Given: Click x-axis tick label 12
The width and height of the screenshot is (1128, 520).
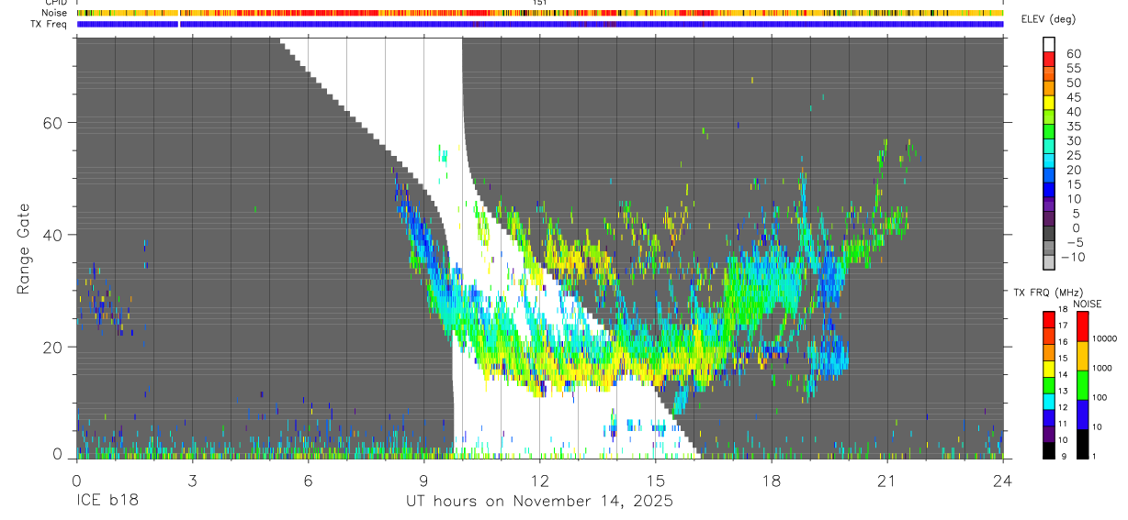Looking at the screenshot, I should 539,481.
